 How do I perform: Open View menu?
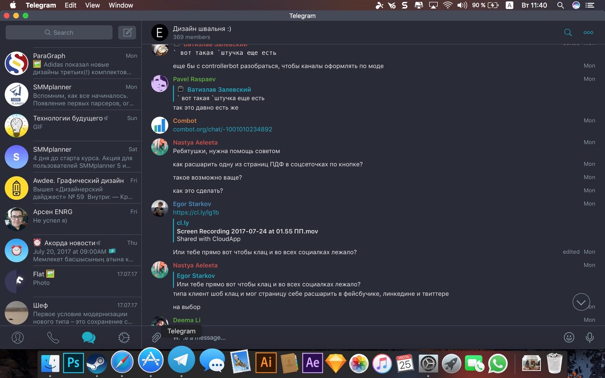[x=93, y=5]
